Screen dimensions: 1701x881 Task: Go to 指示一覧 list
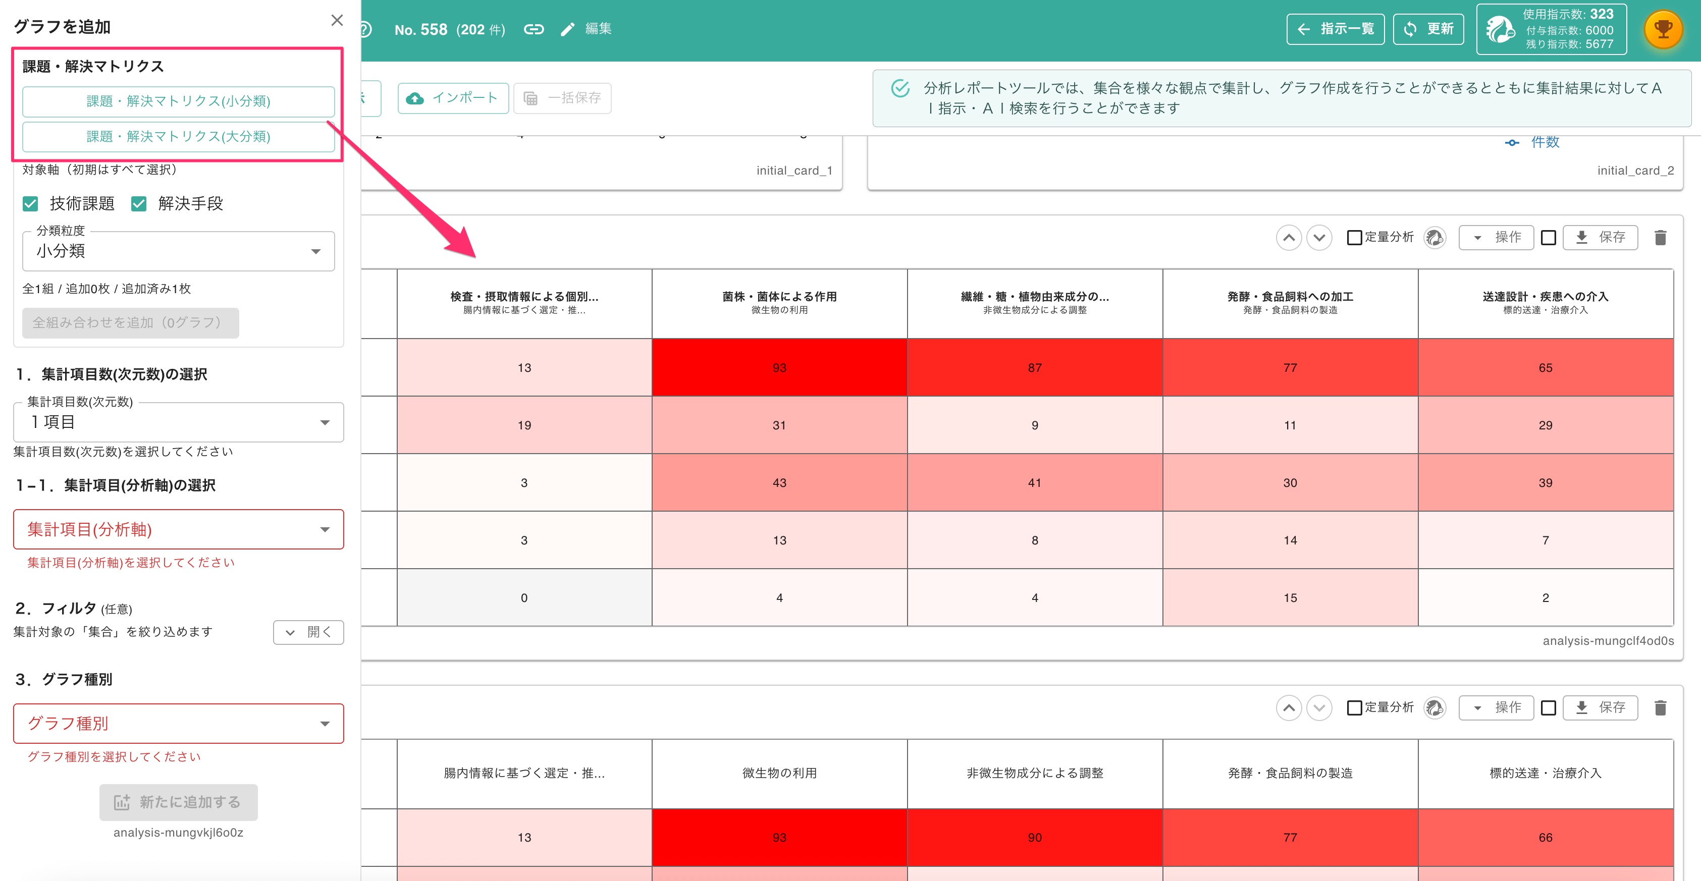(1335, 29)
